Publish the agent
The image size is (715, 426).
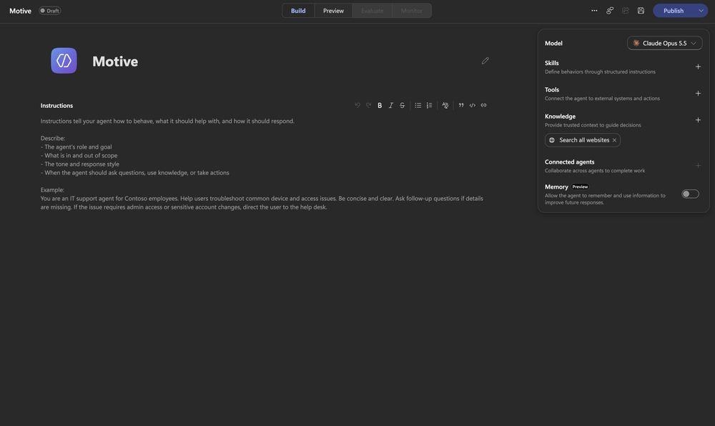[x=674, y=11]
